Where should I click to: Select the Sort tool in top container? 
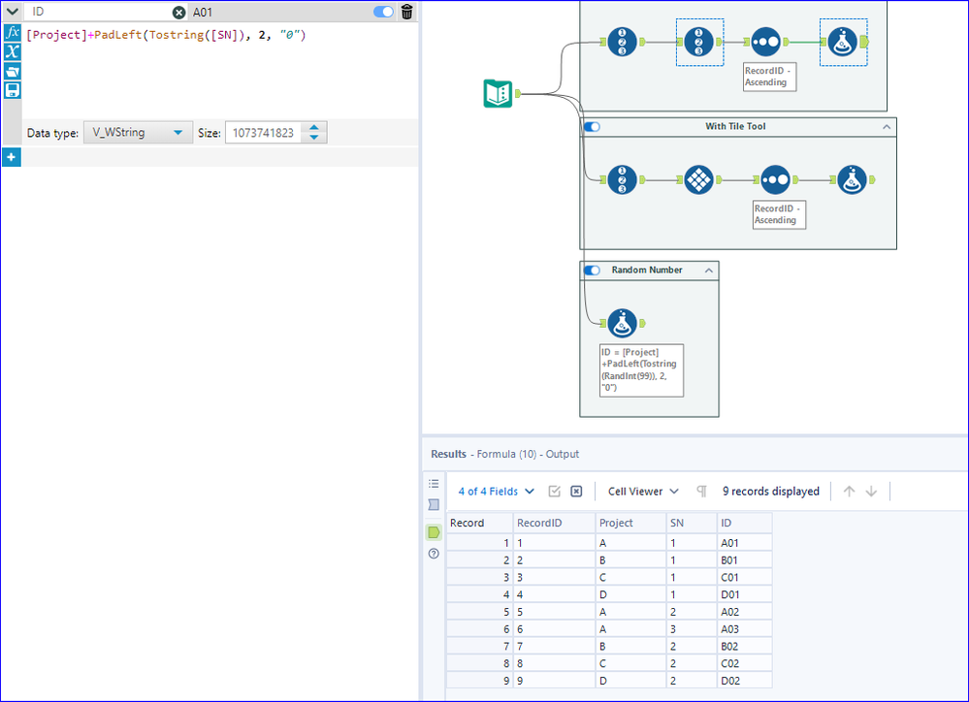[765, 42]
